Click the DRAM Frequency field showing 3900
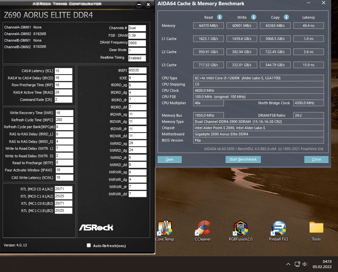The image size is (338, 272). click(x=137, y=43)
